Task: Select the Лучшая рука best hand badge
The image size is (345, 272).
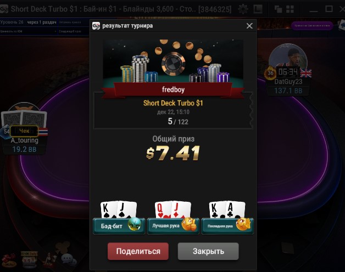Action: pos(173,226)
